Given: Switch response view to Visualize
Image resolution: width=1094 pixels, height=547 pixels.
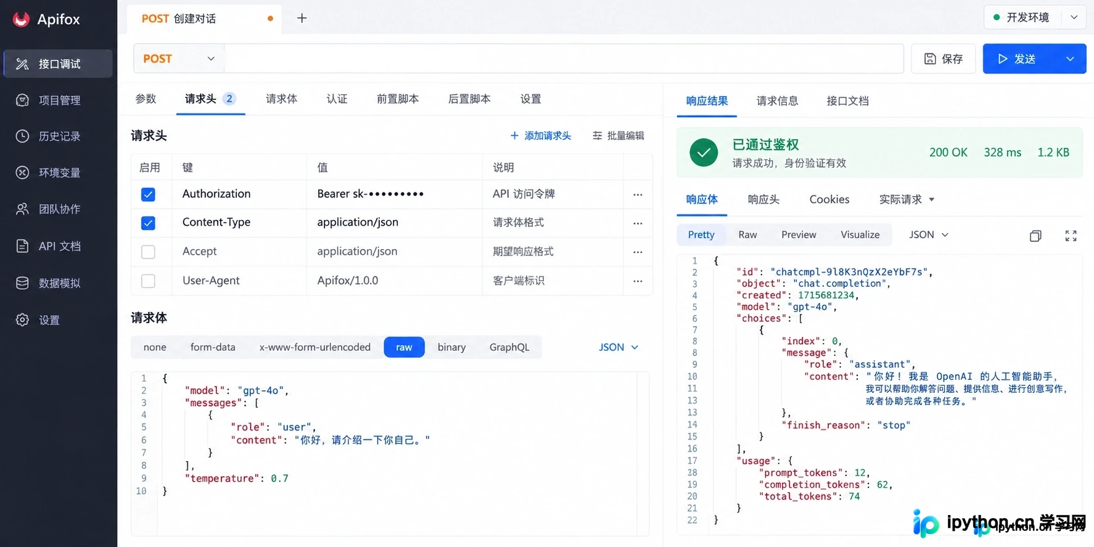Looking at the screenshot, I should 860,234.
